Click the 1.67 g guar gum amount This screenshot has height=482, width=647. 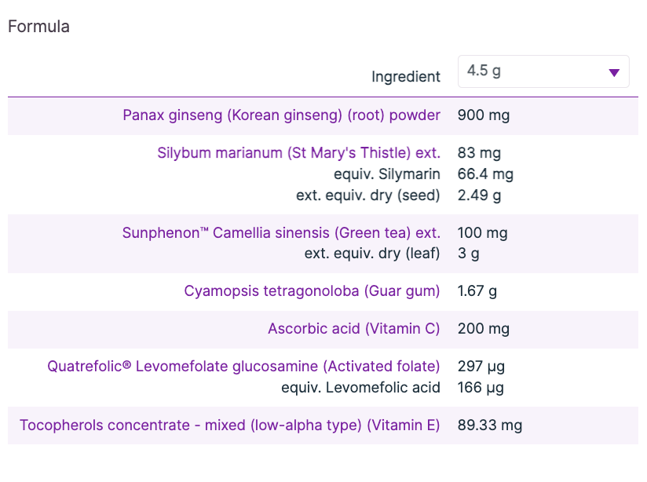[477, 291]
